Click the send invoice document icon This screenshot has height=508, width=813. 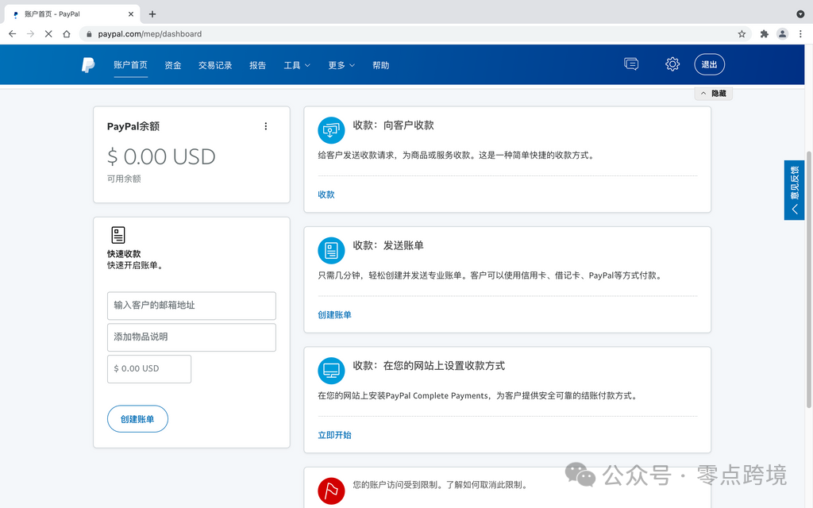coord(331,250)
